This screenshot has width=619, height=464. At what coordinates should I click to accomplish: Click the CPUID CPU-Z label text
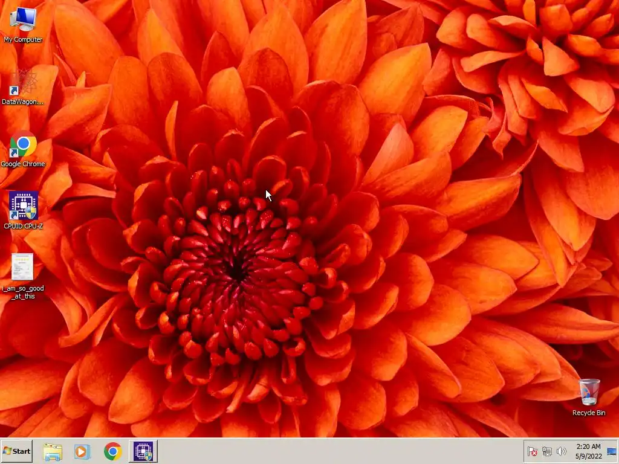[24, 226]
